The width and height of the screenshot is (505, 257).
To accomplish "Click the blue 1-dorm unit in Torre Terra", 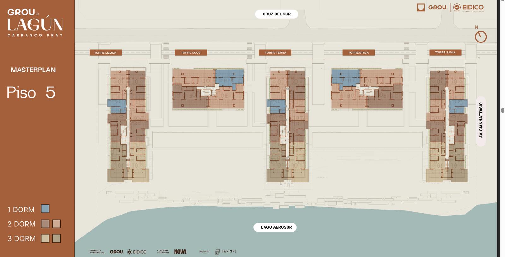I will [x=276, y=106].
